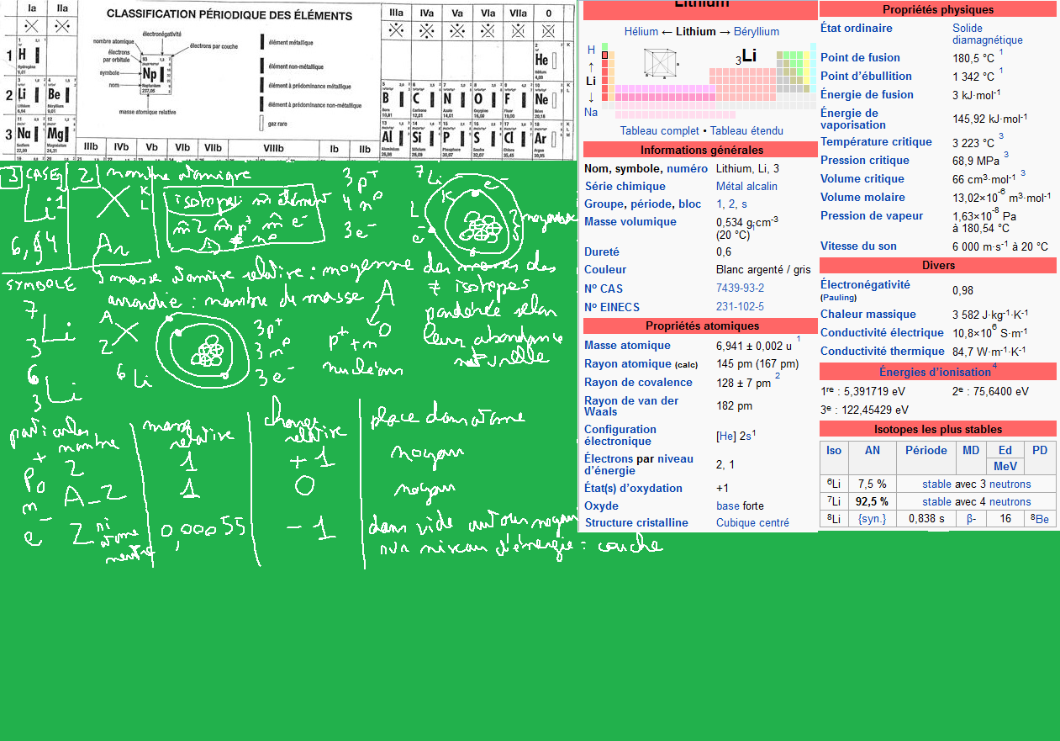Click EINECS number 231-102-5 link
Screen dimensions: 1060x741
click(x=740, y=307)
